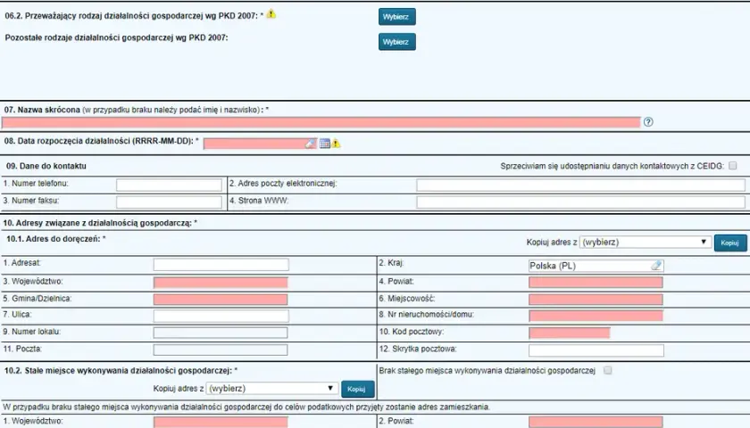Click Powiat field under Stałe miejsce section
The width and height of the screenshot is (750, 428).
tap(596, 422)
